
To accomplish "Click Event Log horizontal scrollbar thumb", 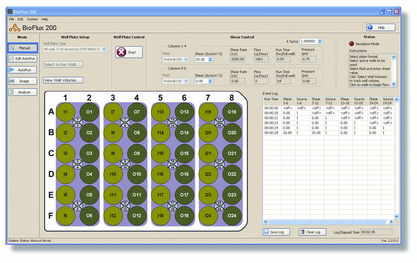I will pyautogui.click(x=327, y=222).
